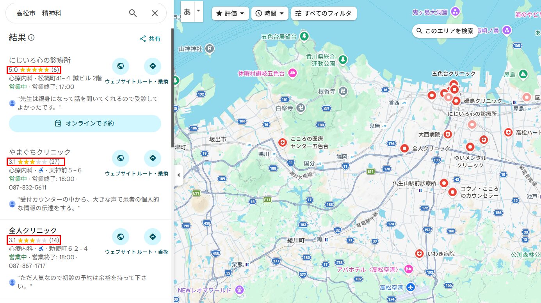This screenshot has height=303, width=541.
Task: Click the いわき病院 red map marker
Action: (x=419, y=253)
